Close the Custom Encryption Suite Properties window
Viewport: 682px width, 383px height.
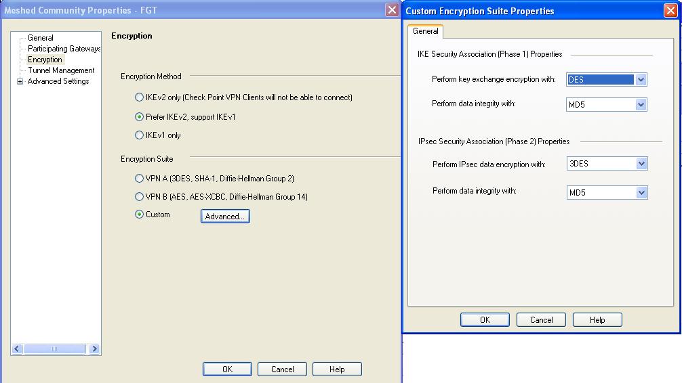tap(670, 10)
